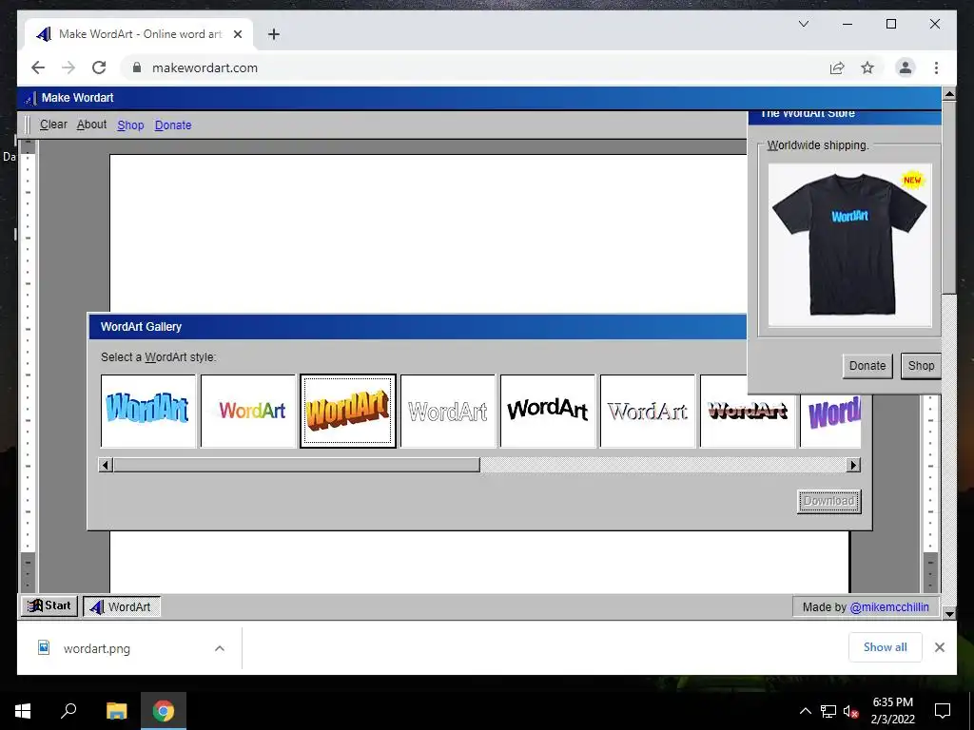
Task: Expand options for wordart.png download
Action: [x=220, y=648]
